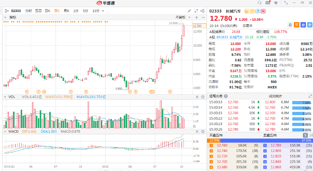The image size is (313, 171).
Task: Select ask level 3 price 12.820
Action: point(276,156)
